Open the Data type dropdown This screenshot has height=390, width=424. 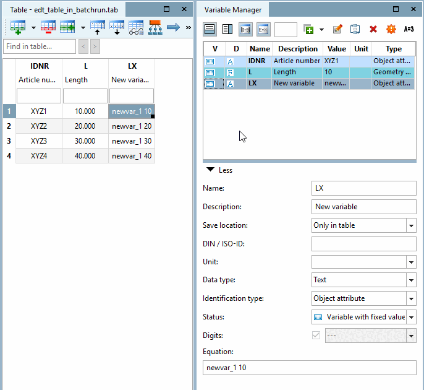tap(411, 280)
